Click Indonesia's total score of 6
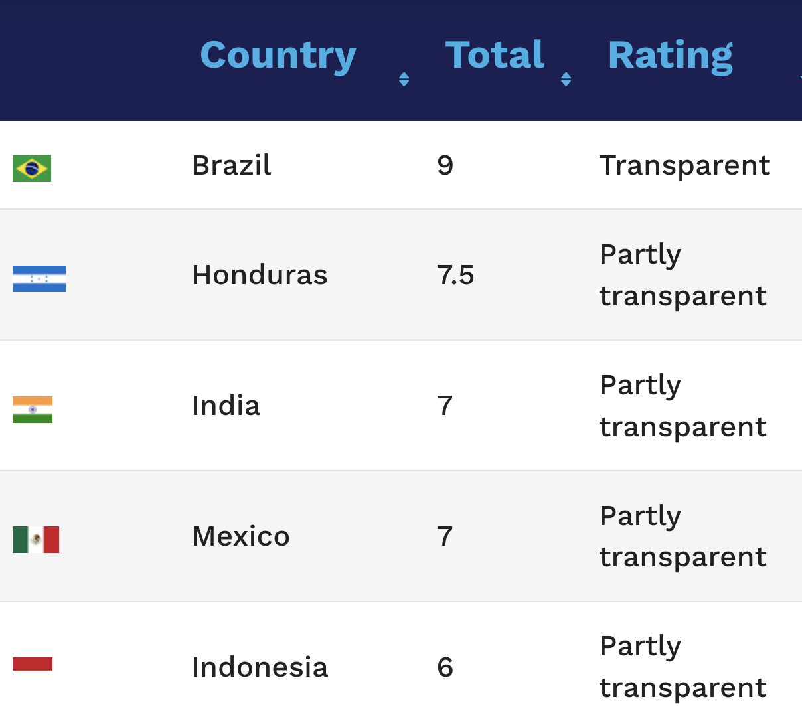 click(x=445, y=667)
